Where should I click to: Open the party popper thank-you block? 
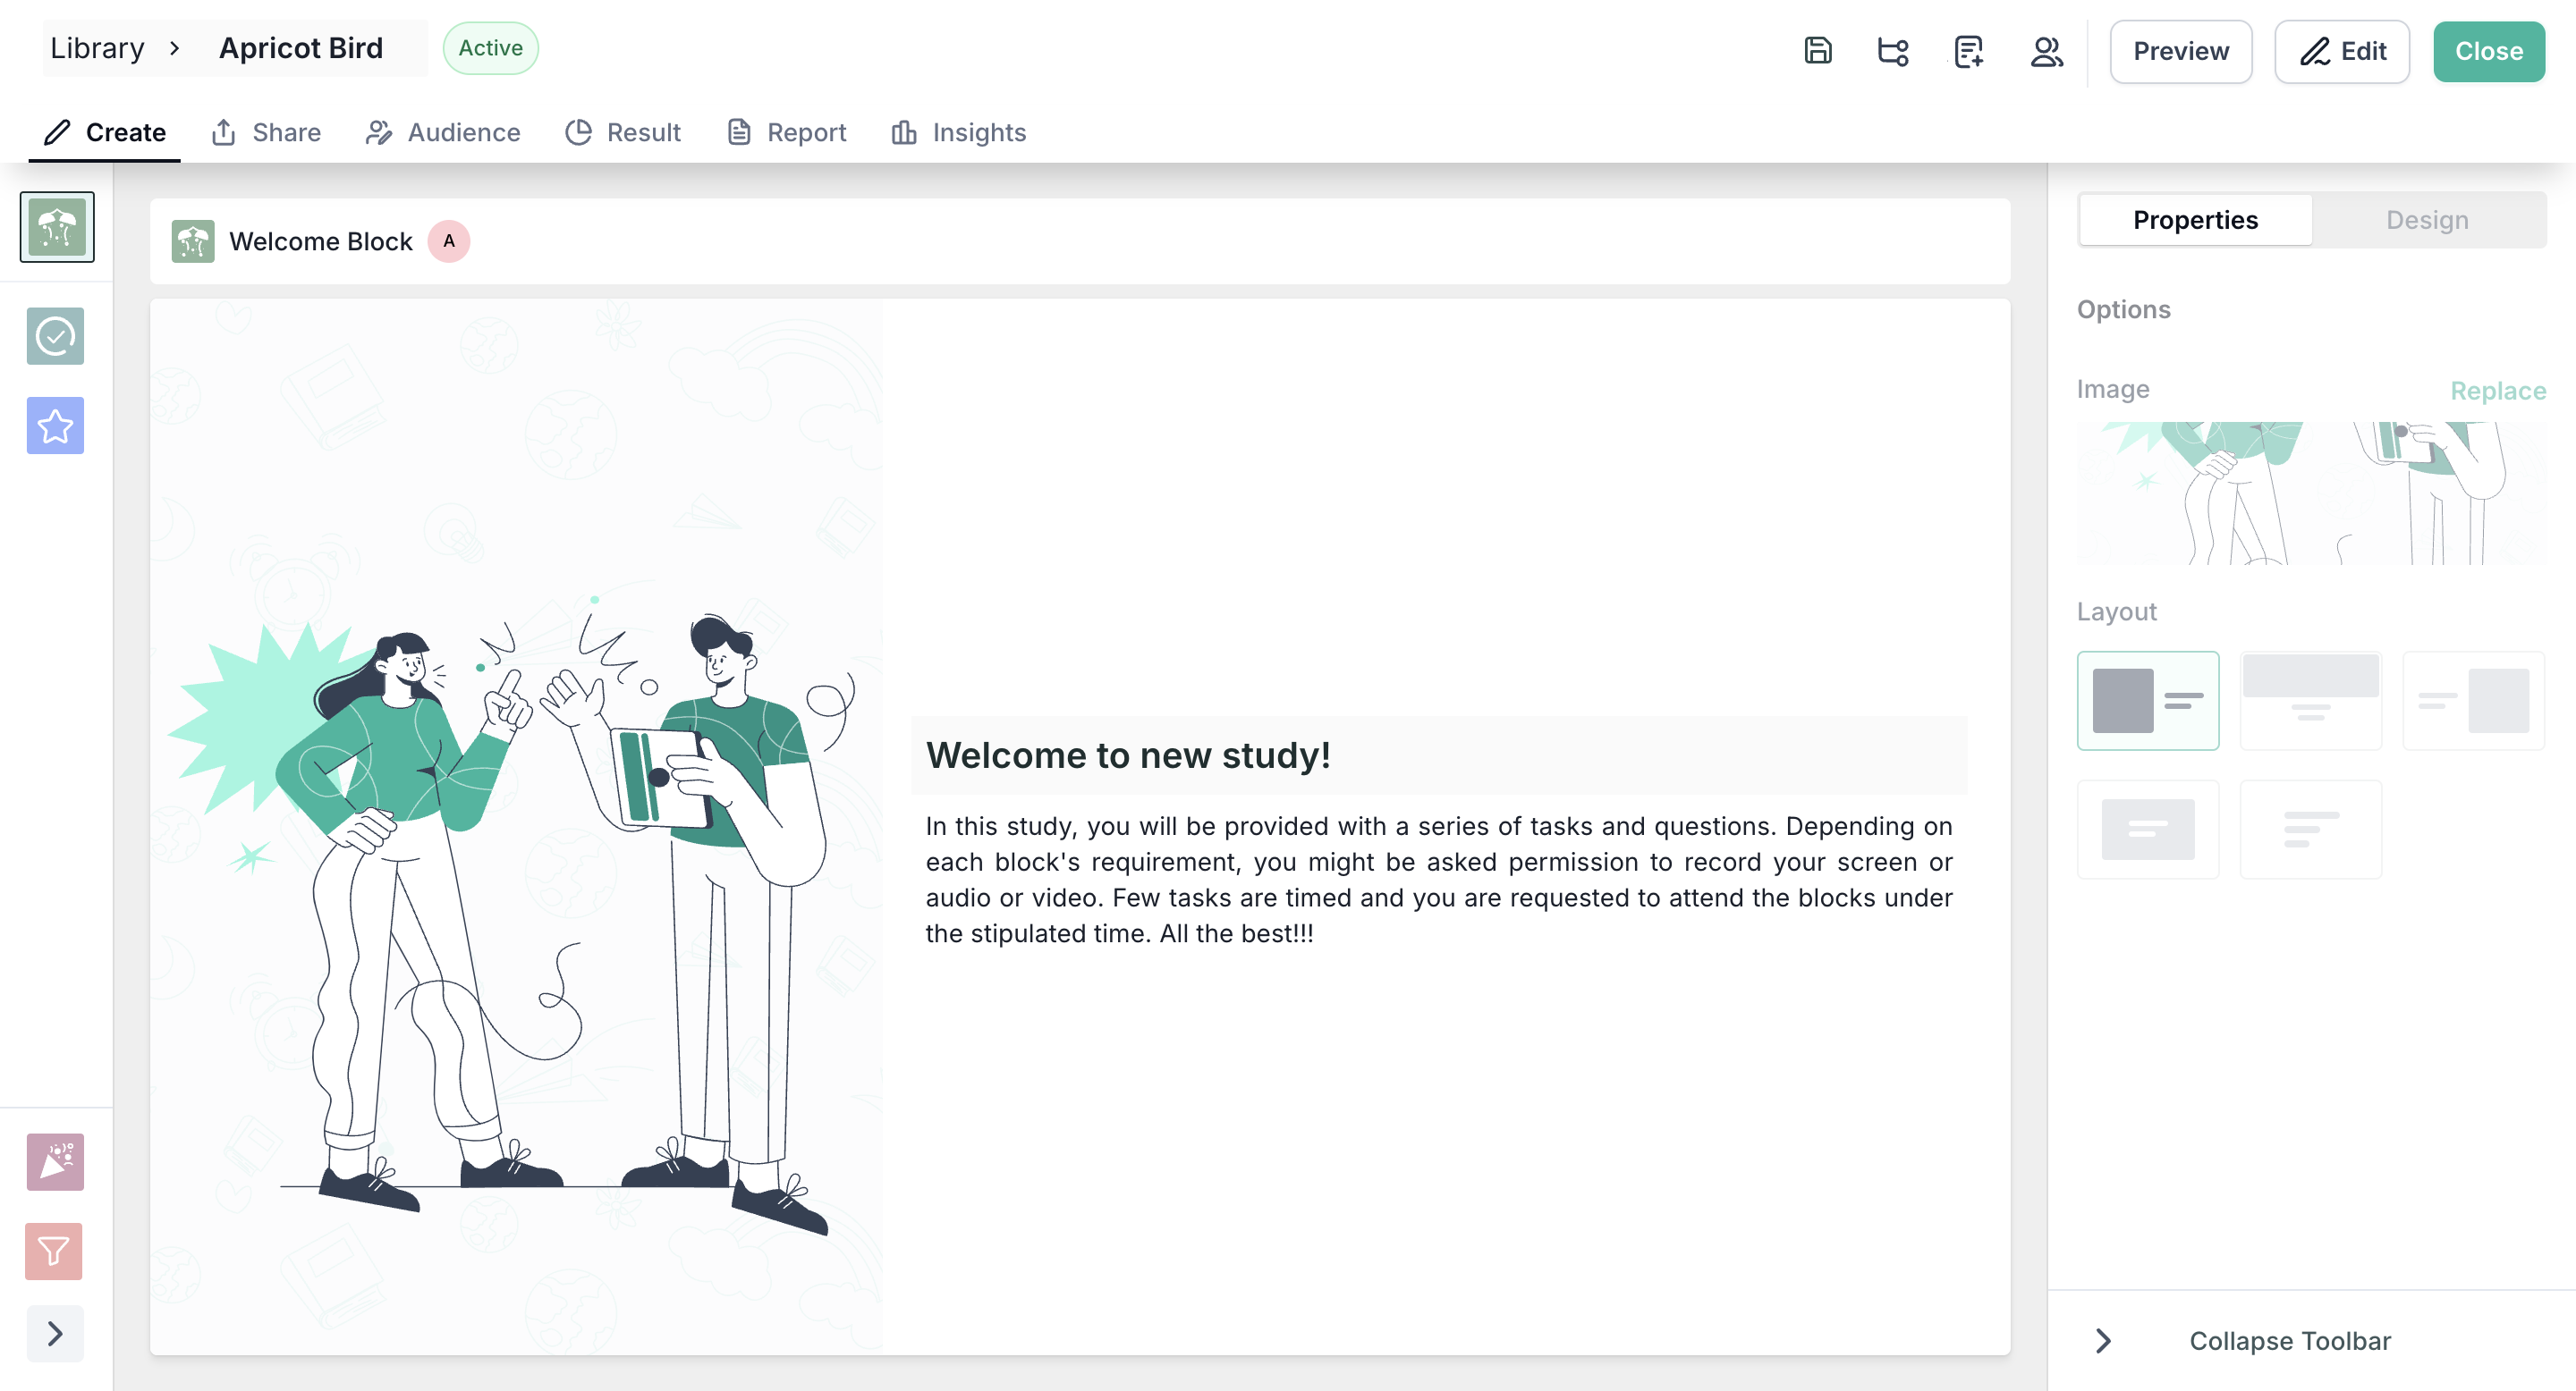(55, 1161)
